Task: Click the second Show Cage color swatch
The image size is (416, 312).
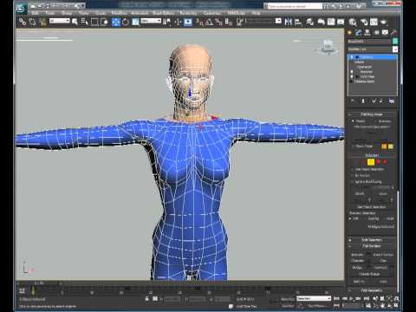Action: pyautogui.click(x=391, y=146)
